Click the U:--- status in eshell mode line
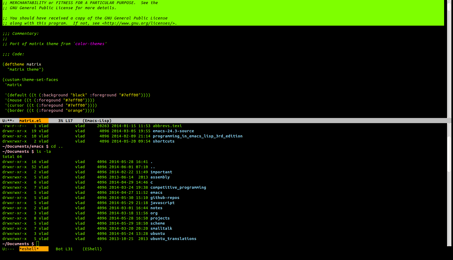 point(8,249)
